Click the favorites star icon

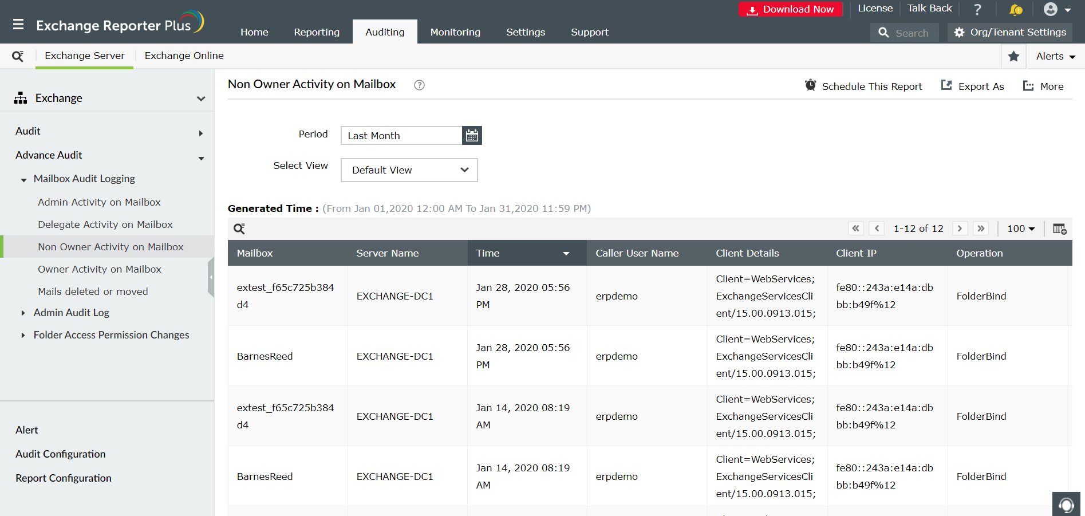[x=1013, y=56]
